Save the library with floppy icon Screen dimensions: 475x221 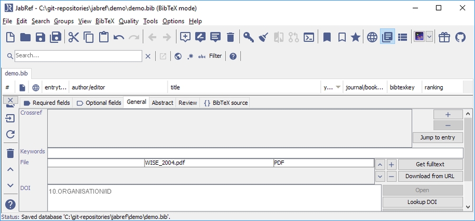click(x=40, y=37)
